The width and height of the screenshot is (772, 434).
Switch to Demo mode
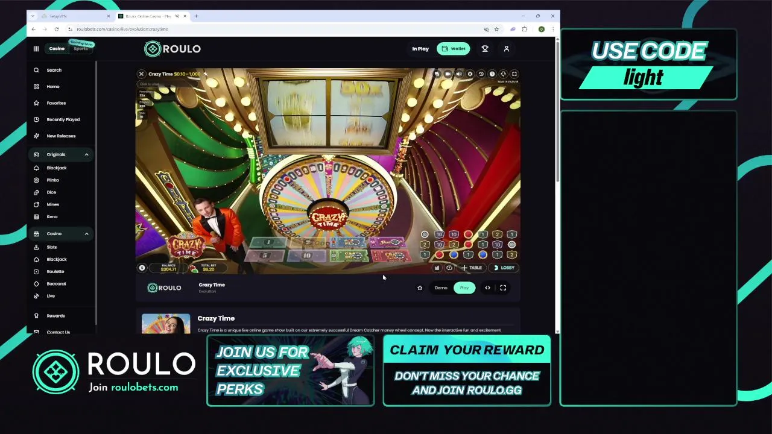441,288
